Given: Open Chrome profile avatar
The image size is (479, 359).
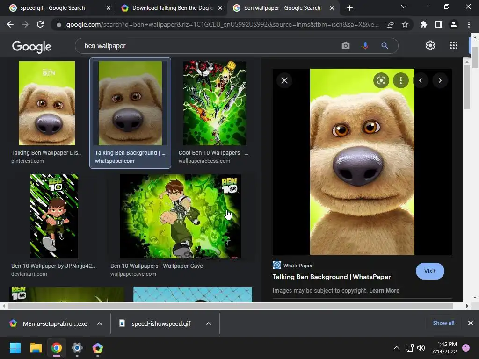Looking at the screenshot, I should [x=454, y=24].
